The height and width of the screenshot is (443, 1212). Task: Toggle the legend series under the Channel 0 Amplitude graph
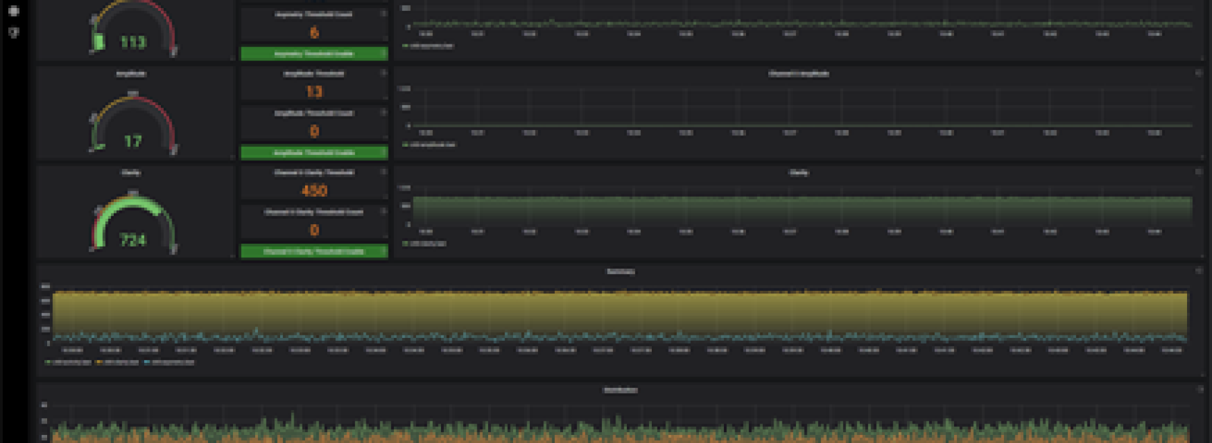[429, 144]
